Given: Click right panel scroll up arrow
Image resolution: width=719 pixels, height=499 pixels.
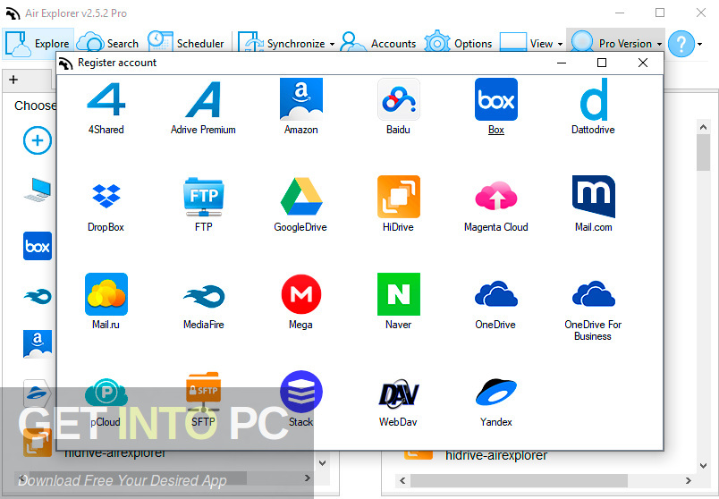Looking at the screenshot, I should click(x=703, y=127).
